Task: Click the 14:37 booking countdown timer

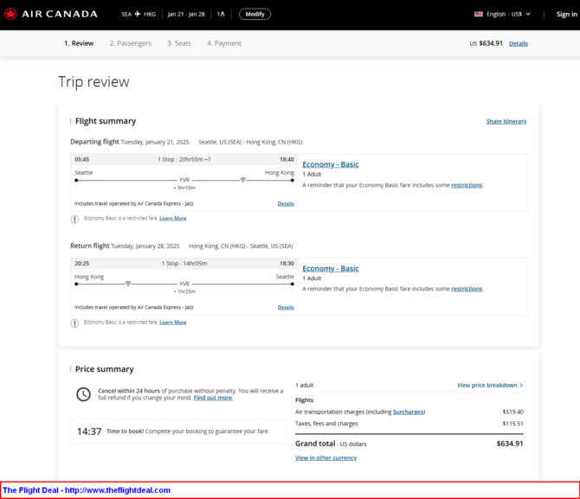Action: (x=89, y=432)
